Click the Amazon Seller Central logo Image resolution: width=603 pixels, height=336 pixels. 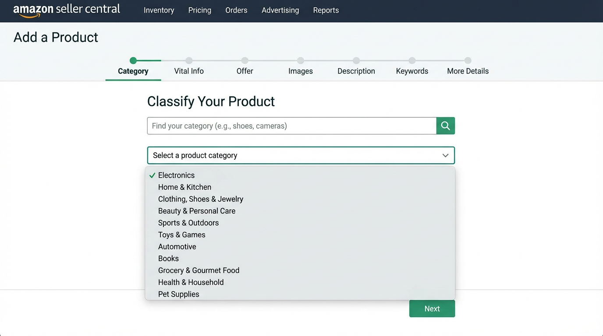click(66, 10)
